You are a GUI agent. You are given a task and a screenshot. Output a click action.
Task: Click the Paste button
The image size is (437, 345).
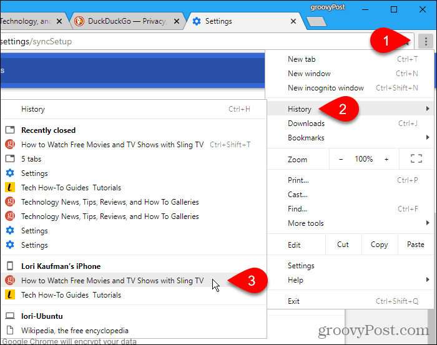tap(416, 245)
